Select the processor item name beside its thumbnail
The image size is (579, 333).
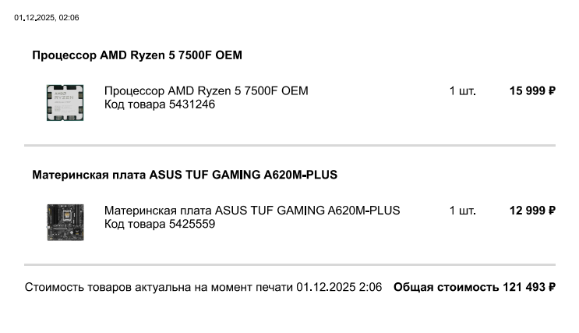206,91
